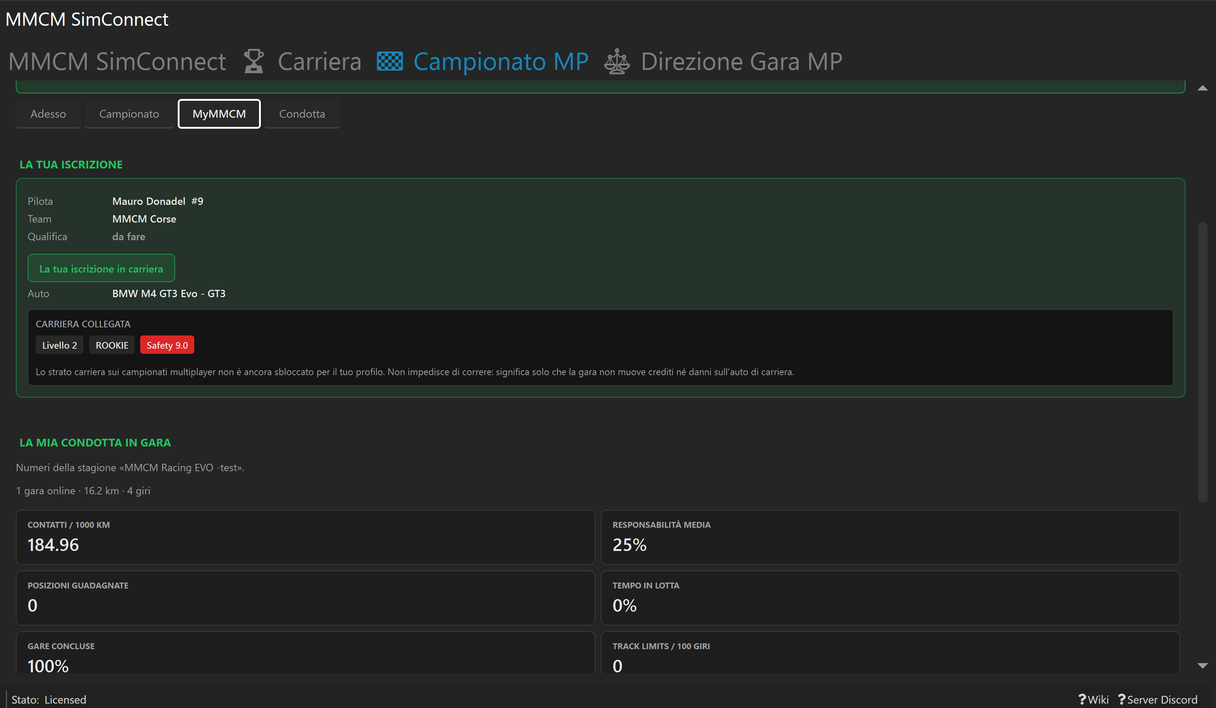Switch to the Campionato tab
The image size is (1216, 708).
point(129,114)
